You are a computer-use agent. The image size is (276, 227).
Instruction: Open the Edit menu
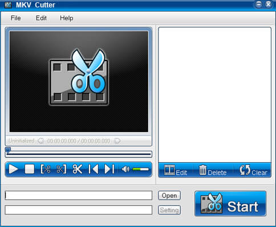(41, 18)
